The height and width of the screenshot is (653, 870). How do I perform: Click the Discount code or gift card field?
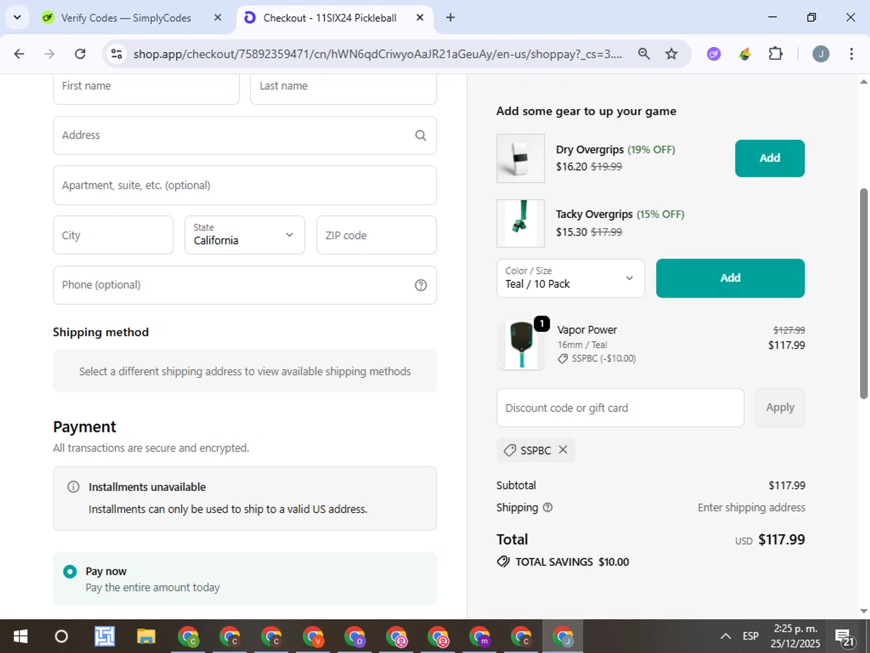[x=620, y=407]
